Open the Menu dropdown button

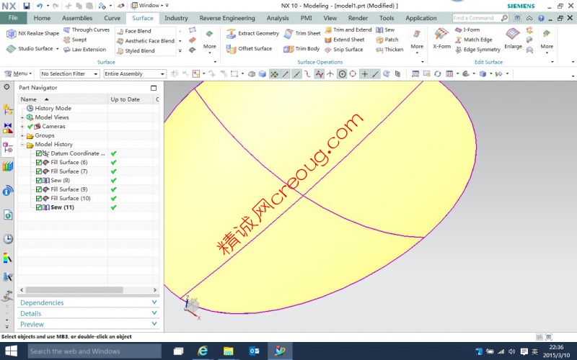(x=18, y=74)
